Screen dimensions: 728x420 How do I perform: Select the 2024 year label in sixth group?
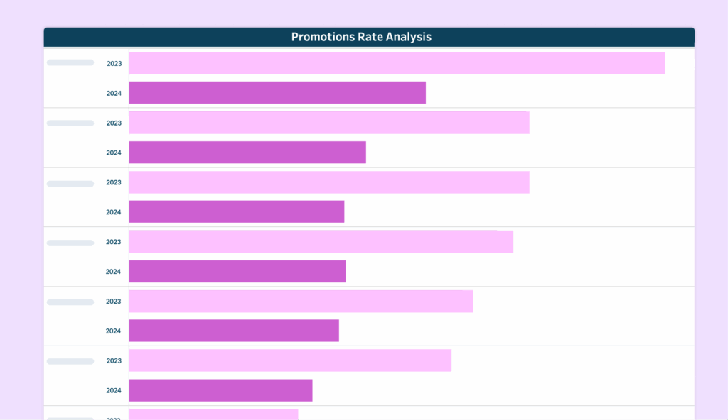114,390
